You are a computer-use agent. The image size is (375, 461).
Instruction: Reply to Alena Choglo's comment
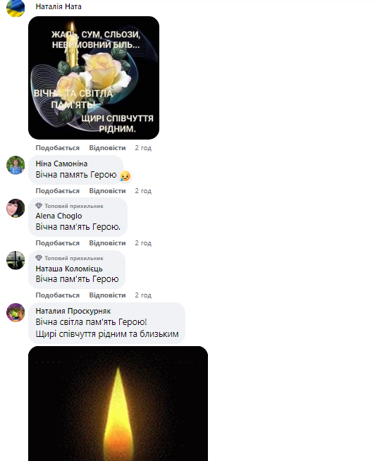point(107,243)
